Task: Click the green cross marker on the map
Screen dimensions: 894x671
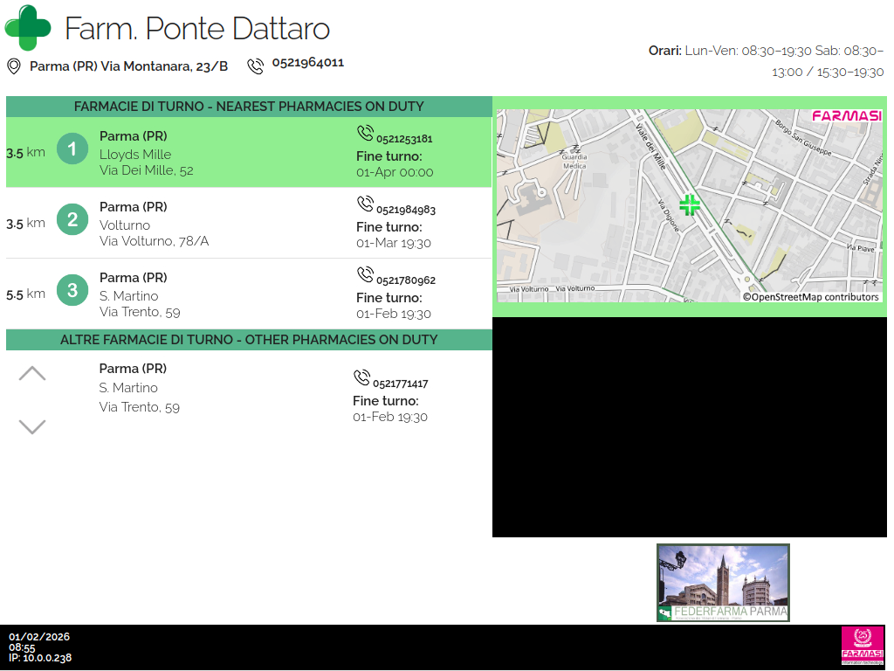Action: [690, 205]
